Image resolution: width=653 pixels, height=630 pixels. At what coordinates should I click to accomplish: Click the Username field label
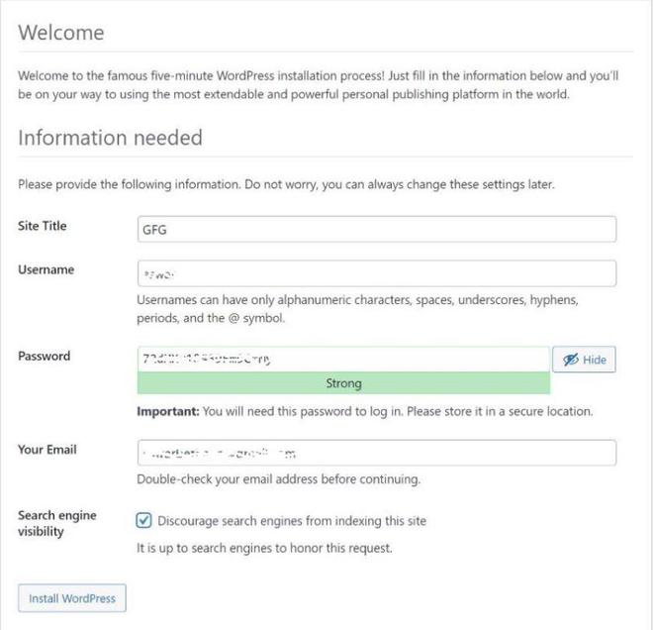click(x=46, y=269)
